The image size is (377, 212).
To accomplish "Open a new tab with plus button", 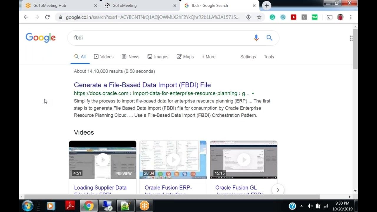I will point(267,5).
